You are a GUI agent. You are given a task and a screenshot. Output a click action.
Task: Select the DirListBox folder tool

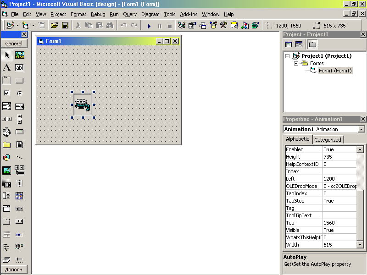tap(7, 145)
